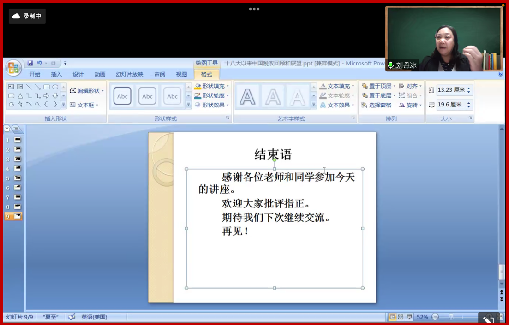The width and height of the screenshot is (509, 325).
Task: Switch to the 幻灯片放映 tab
Action: [x=129, y=74]
